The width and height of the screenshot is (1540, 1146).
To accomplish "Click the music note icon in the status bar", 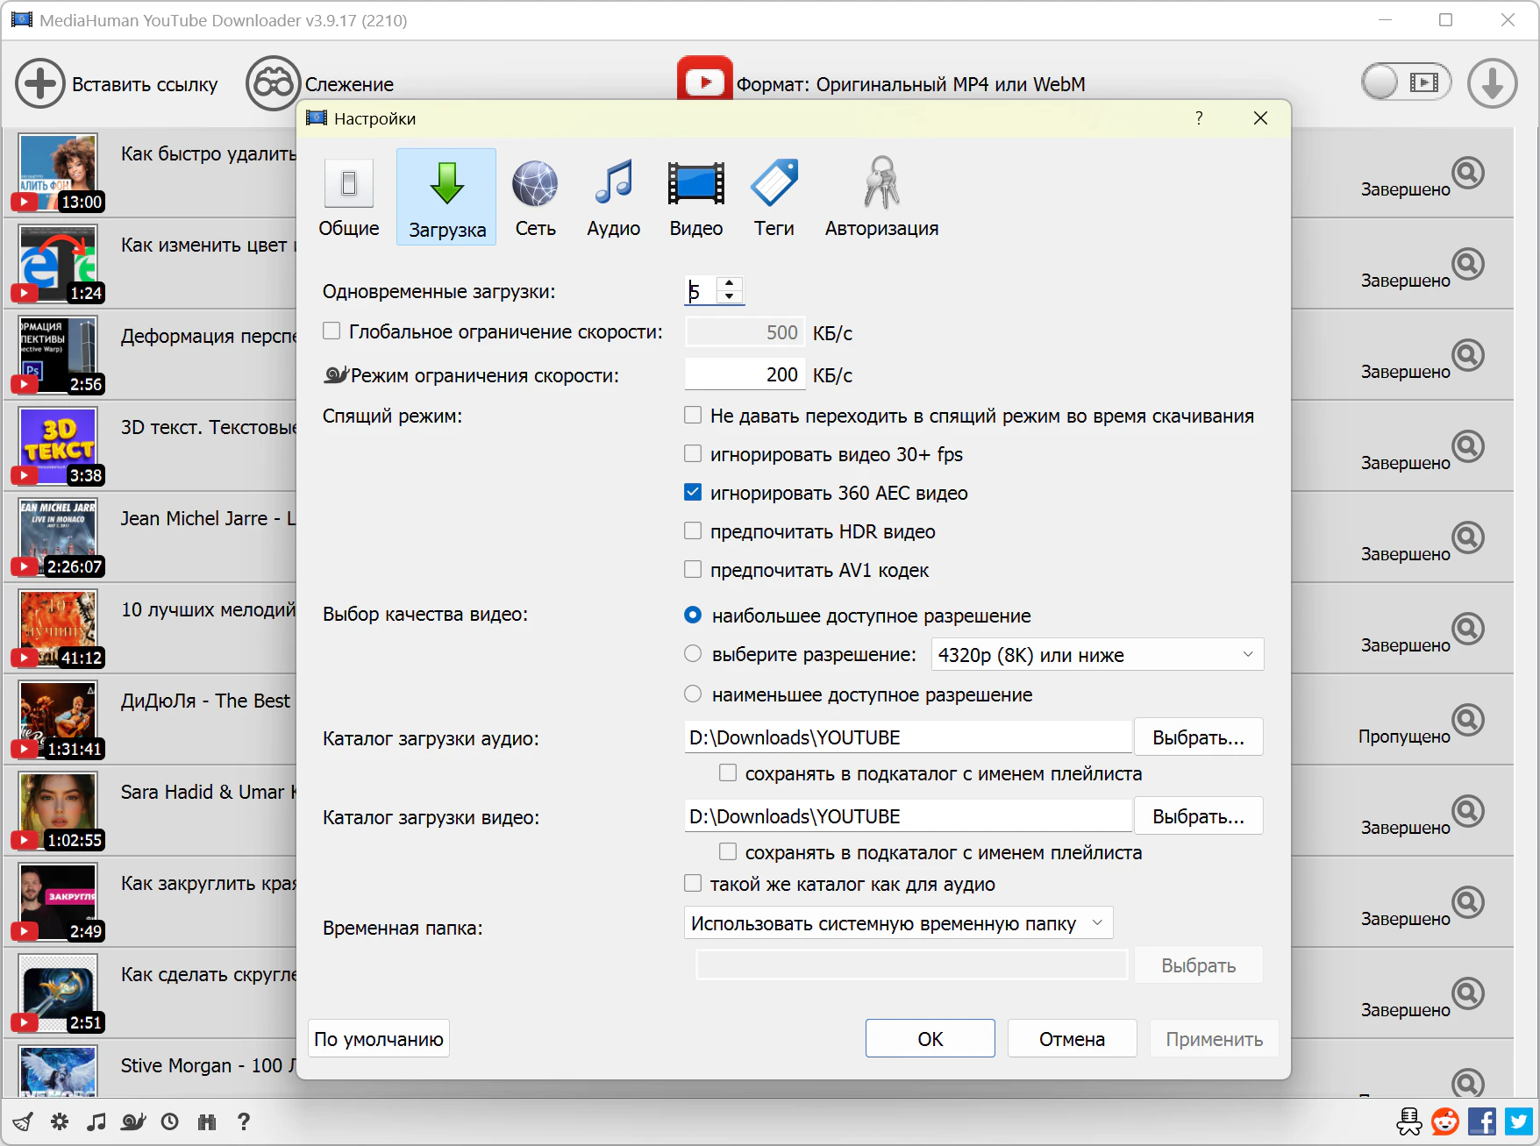I will (96, 1121).
